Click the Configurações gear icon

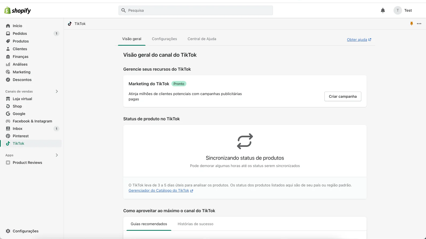click(8, 231)
